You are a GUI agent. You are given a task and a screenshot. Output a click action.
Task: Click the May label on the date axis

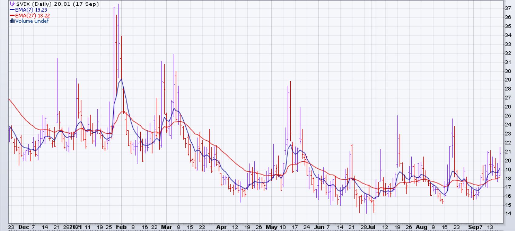(x=271, y=227)
